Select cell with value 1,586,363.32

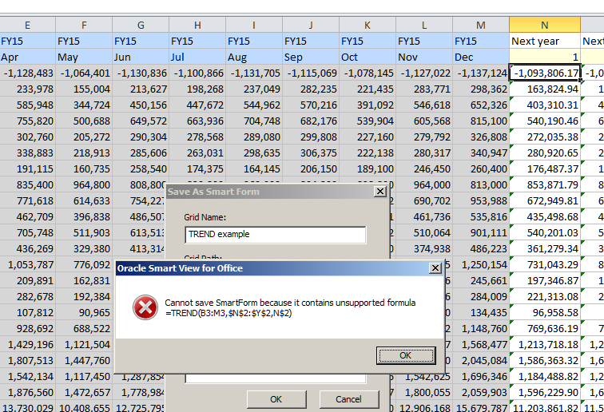(x=545, y=360)
